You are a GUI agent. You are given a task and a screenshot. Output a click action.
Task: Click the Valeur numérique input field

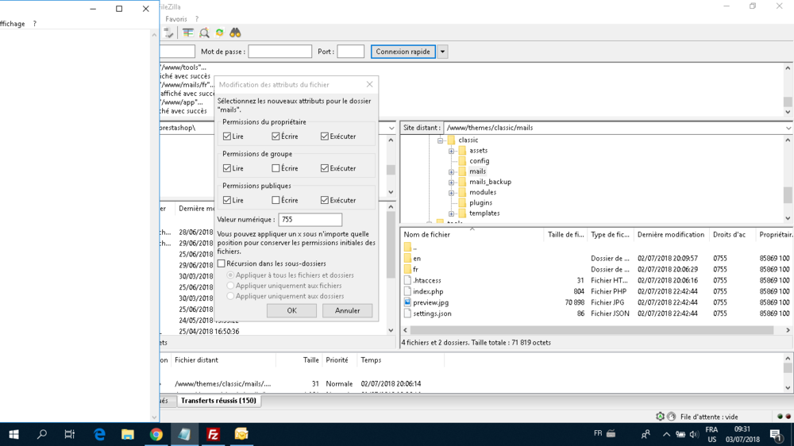point(310,220)
